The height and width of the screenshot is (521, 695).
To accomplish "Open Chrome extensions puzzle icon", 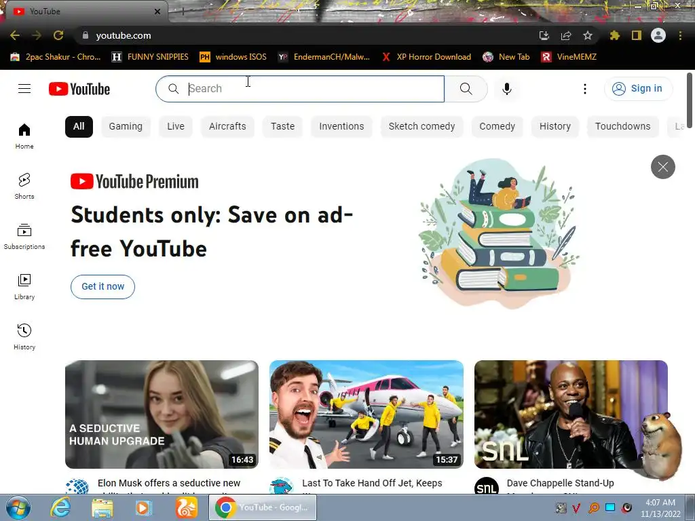I will 614,35.
